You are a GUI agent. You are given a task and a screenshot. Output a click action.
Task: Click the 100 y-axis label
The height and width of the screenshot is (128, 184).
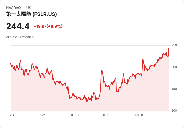click(174, 111)
